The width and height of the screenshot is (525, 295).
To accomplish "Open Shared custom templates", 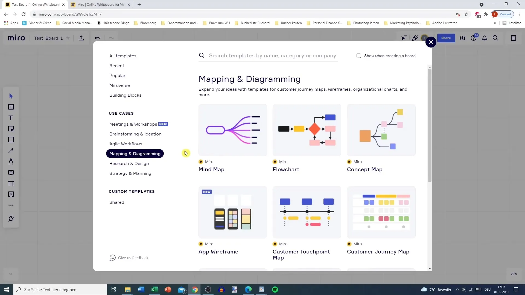I will [x=117, y=202].
